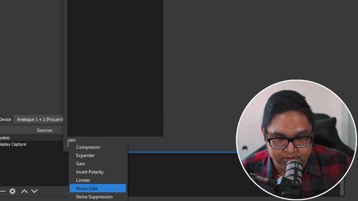Click the Sources panel header
Viewport: 358px width, 201px height.
(31, 130)
